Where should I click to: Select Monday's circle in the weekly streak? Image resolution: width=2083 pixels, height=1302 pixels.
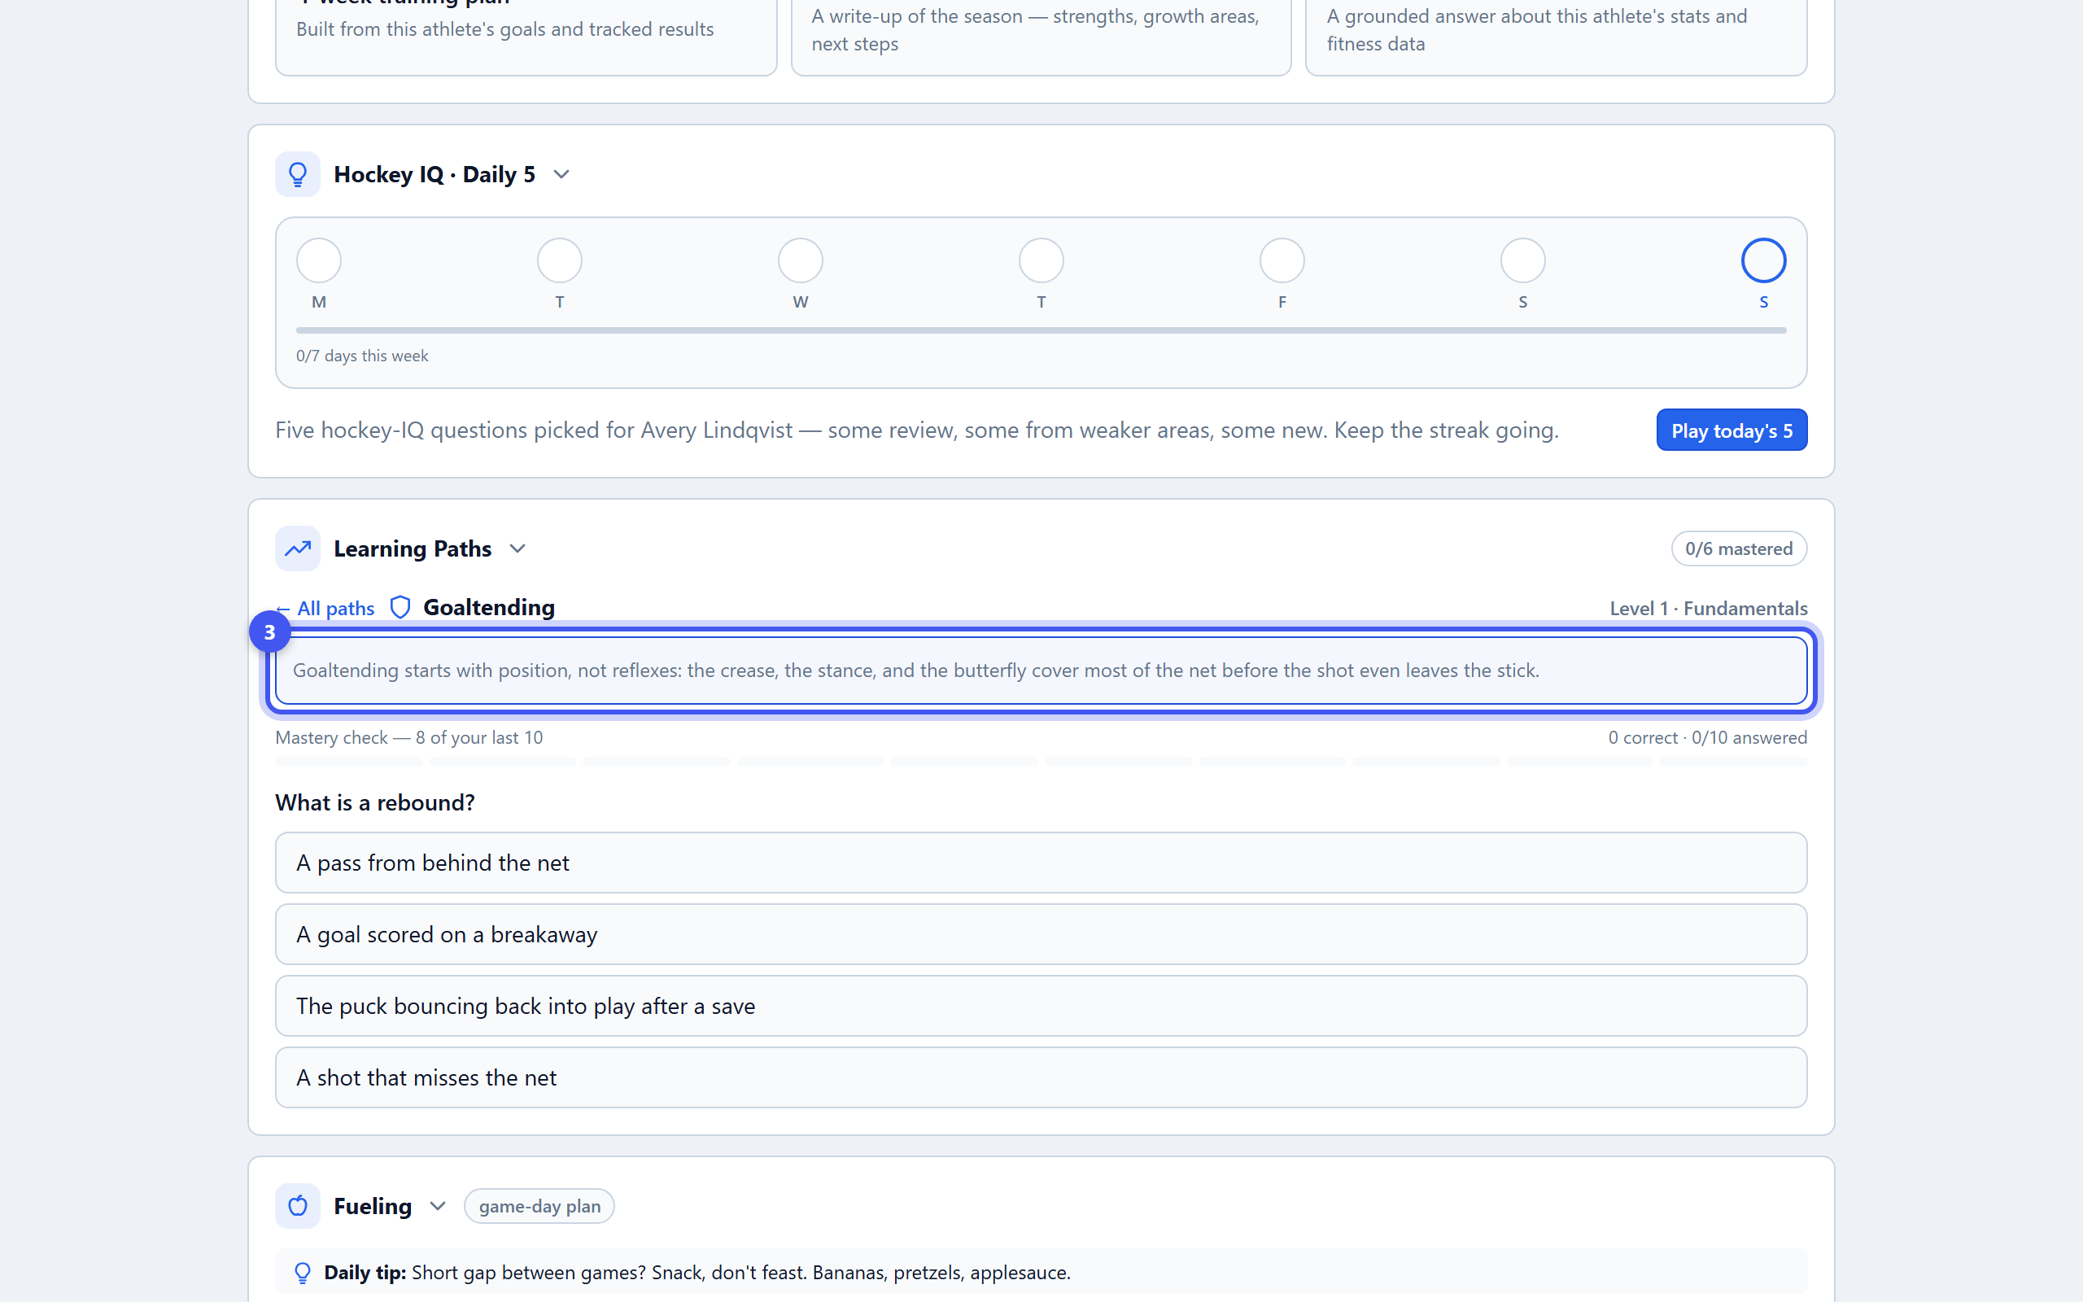coord(318,260)
